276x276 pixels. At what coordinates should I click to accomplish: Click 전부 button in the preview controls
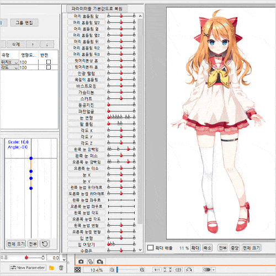point(222,248)
